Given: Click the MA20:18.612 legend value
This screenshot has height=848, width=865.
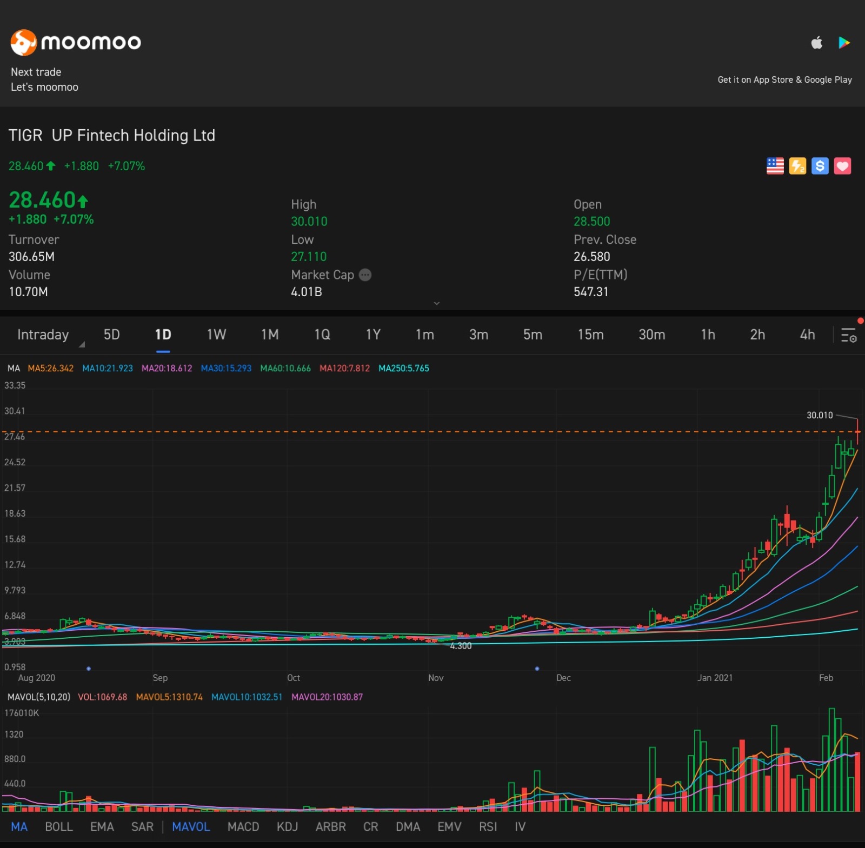Looking at the screenshot, I should click(x=167, y=368).
